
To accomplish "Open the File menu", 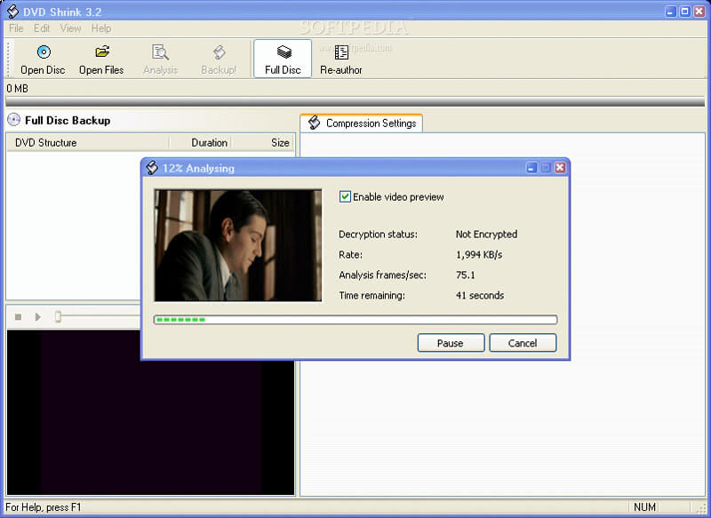I will pos(14,28).
